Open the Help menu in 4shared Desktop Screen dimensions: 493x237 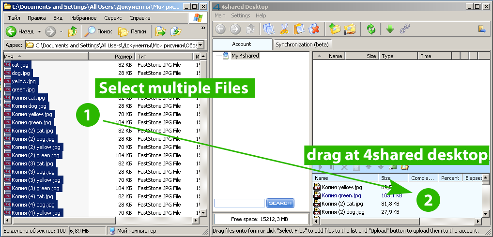(261, 15)
